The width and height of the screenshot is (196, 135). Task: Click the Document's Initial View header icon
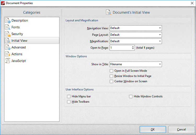[x=108, y=12]
